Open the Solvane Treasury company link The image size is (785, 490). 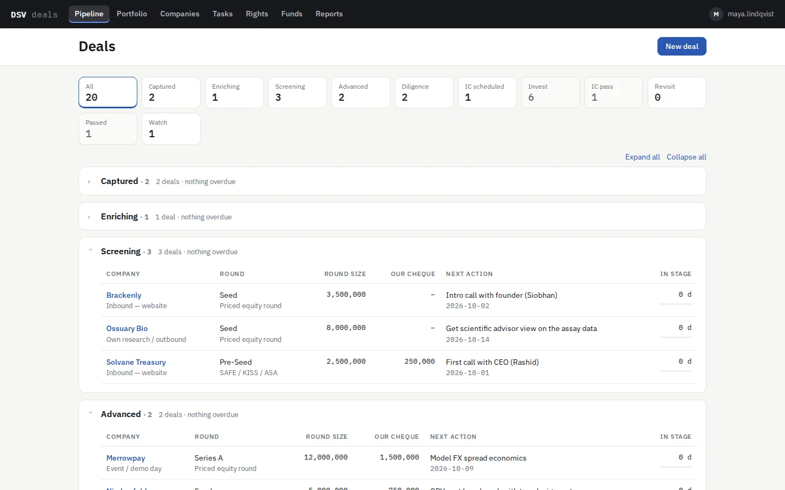pyautogui.click(x=136, y=362)
